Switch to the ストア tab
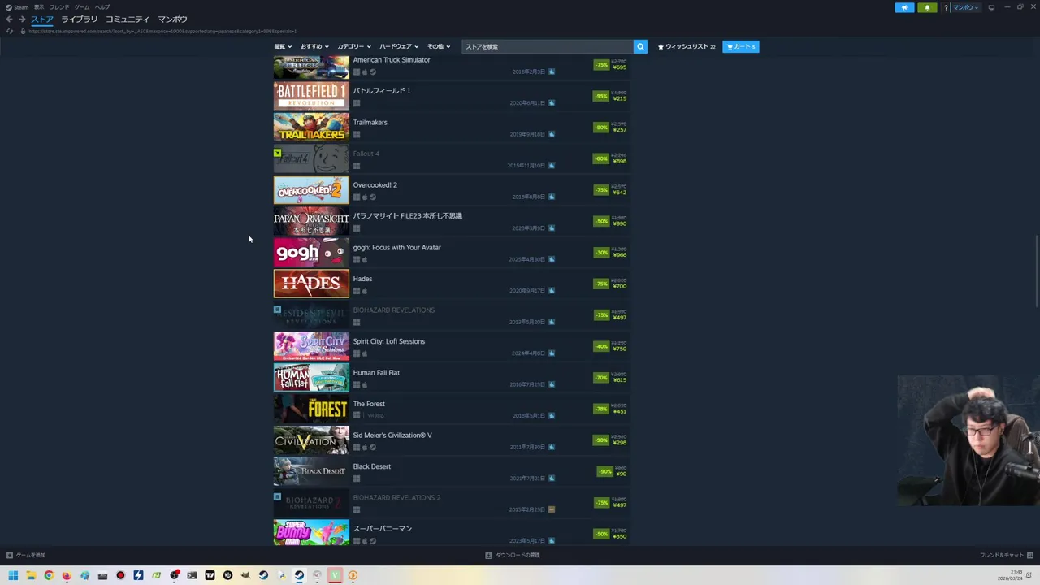Viewport: 1040px width, 585px height. pos(42,19)
